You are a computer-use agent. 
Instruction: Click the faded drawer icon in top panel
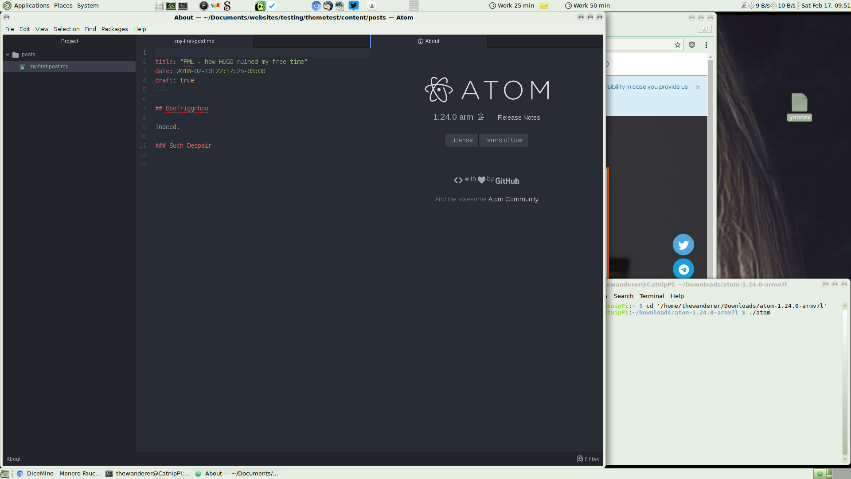point(414,6)
